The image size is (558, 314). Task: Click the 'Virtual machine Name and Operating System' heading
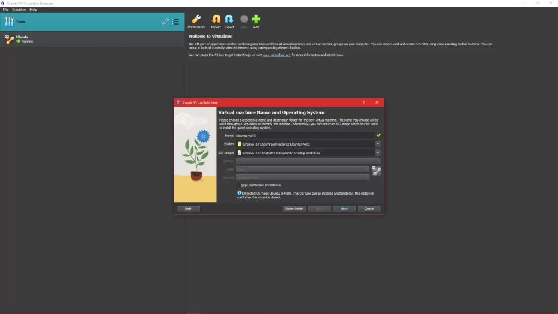271,112
